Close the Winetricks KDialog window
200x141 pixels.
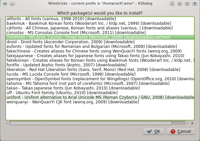point(195,3)
